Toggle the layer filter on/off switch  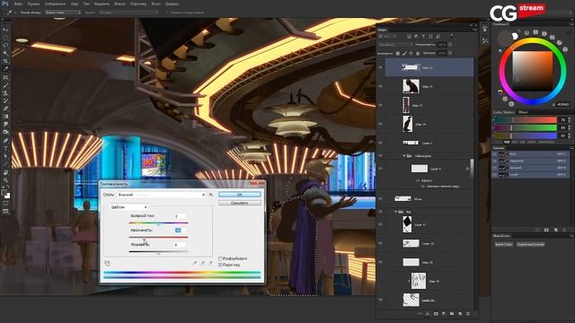(x=451, y=36)
